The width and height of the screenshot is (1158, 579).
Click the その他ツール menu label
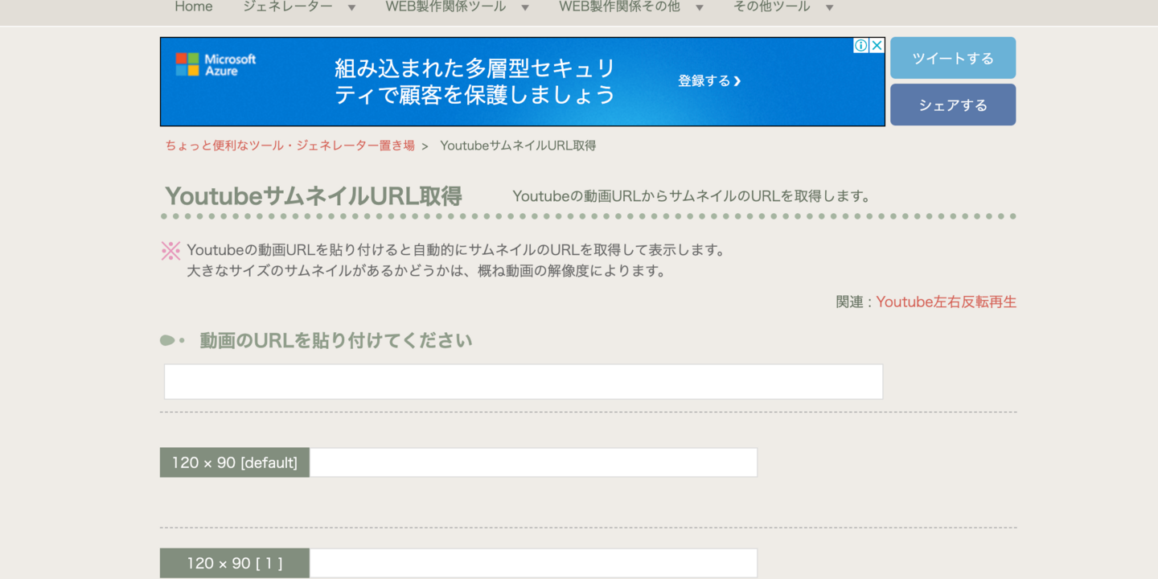click(x=771, y=7)
